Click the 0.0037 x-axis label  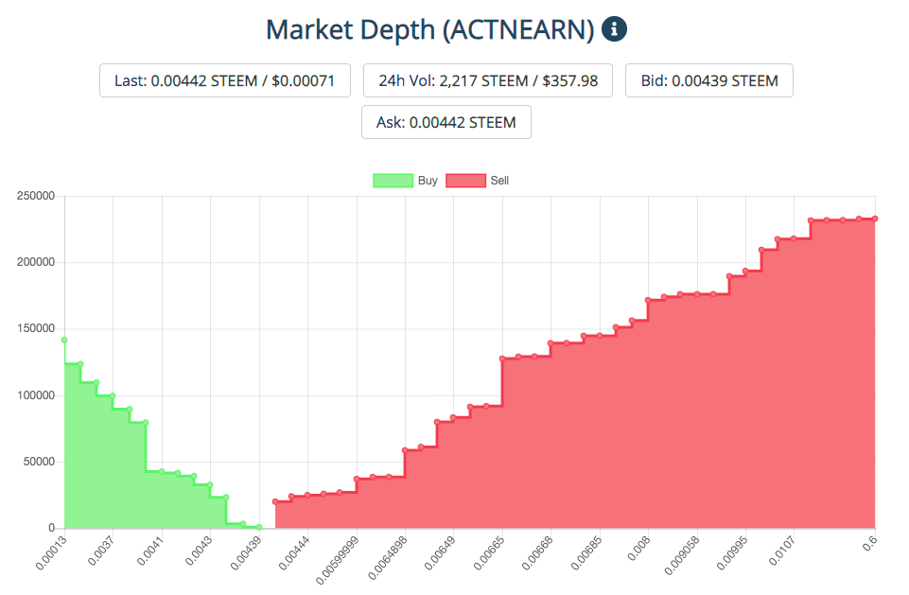(101, 551)
